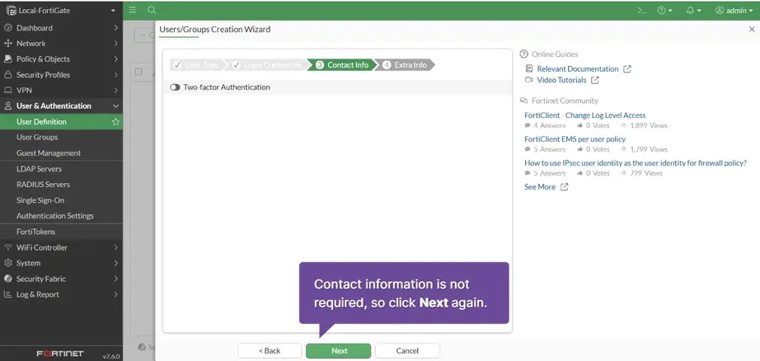Open the IPsec user identity community post

636,163
